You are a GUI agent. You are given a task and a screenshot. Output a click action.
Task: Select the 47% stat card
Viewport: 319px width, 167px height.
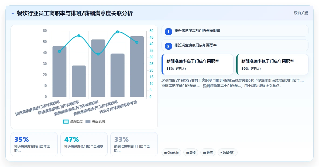tap(84, 144)
